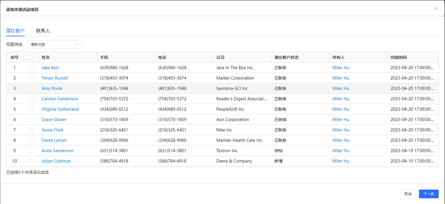The image size is (445, 204).
Task: View Virginia Sutherland's lead details
Action: [60, 109]
